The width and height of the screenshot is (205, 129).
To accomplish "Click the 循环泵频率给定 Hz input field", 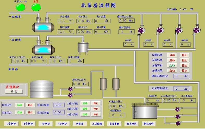I will pos(181,76).
